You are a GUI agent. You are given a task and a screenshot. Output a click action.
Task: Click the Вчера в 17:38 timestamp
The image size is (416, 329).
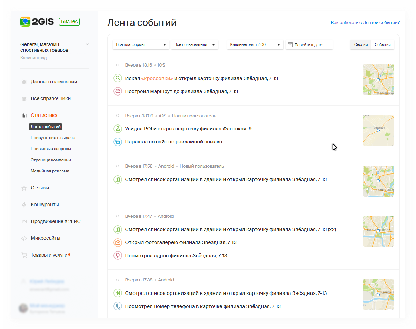point(139,280)
